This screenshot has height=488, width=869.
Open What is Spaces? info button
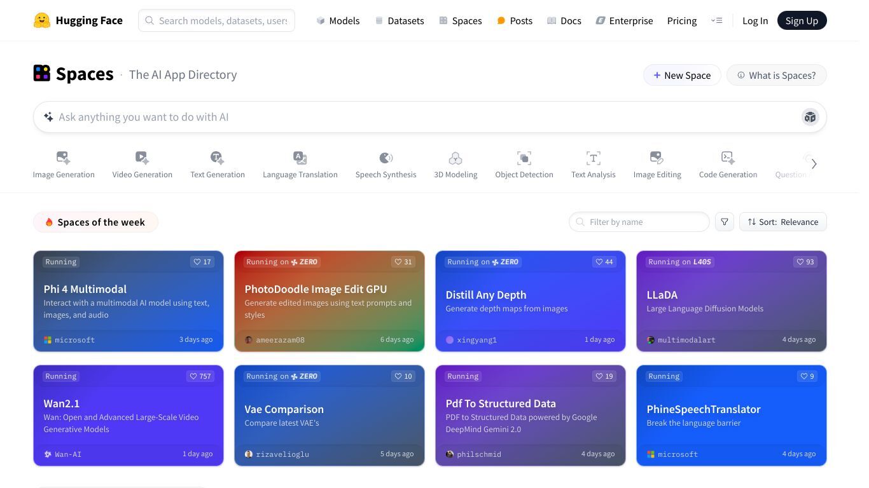[x=776, y=75]
